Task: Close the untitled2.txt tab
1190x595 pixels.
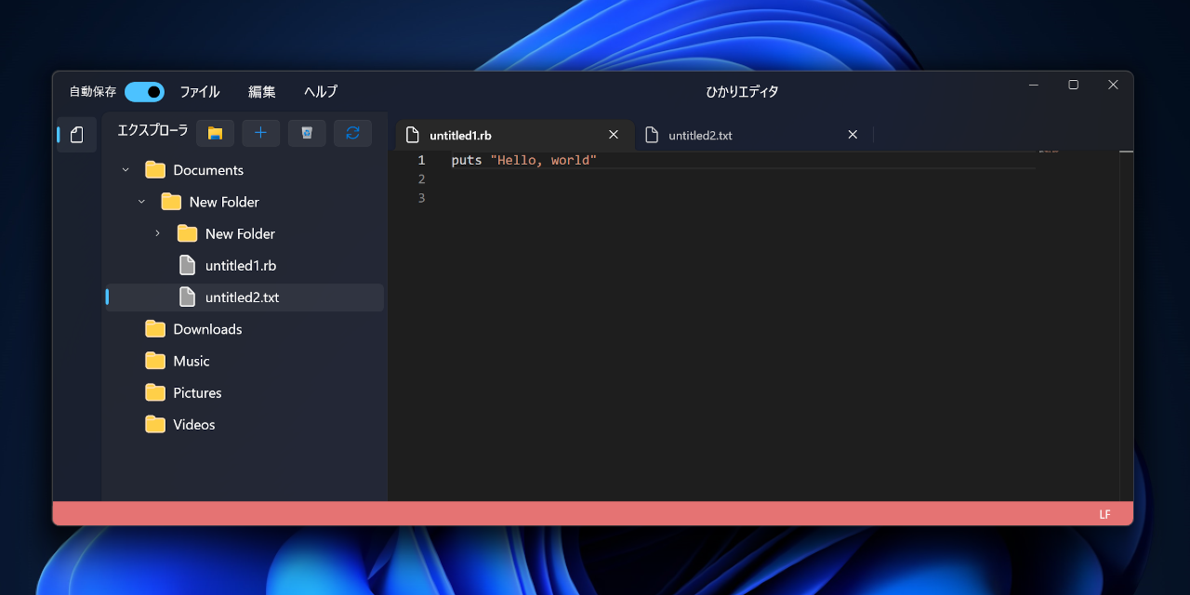Action: tap(853, 135)
